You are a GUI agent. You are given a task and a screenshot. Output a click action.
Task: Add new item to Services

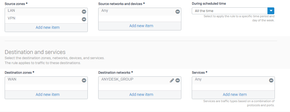click(235, 94)
